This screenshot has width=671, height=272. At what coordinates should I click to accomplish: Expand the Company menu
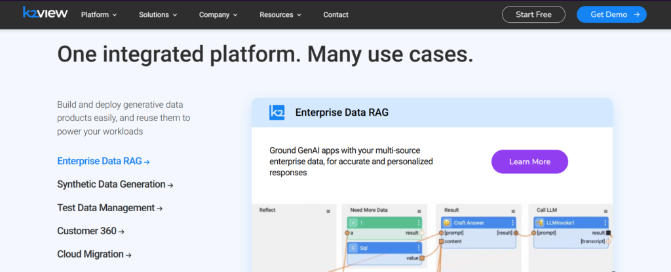coord(218,14)
